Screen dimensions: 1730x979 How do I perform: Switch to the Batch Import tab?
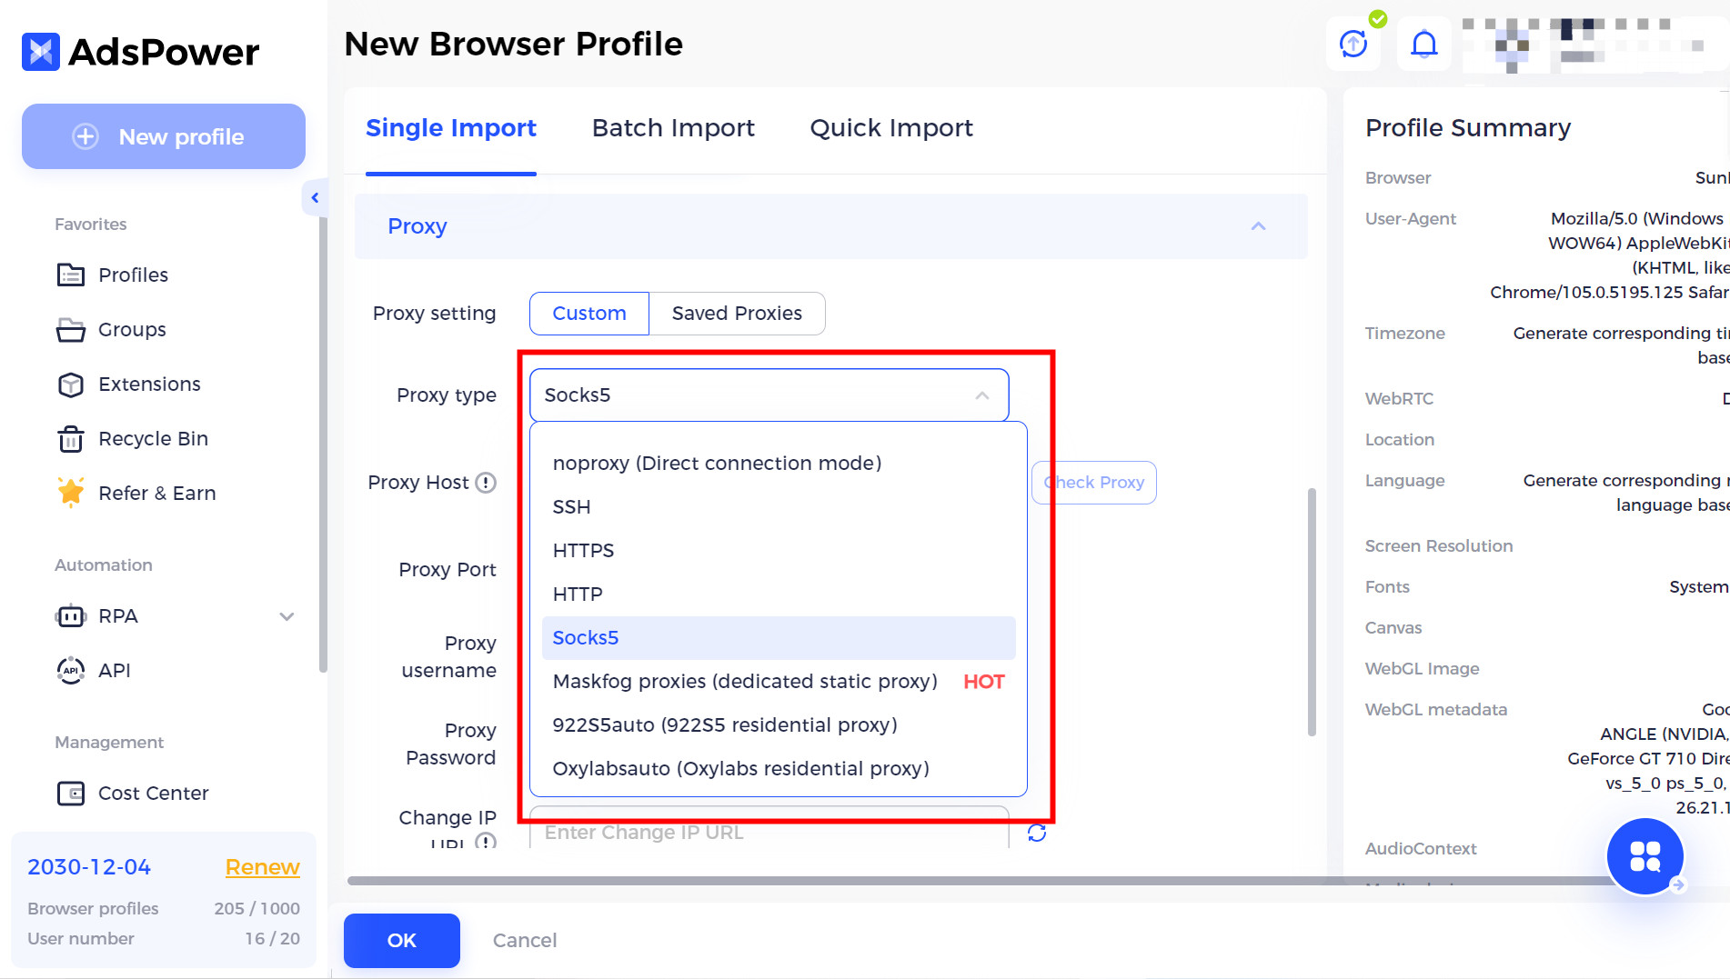pos(673,128)
